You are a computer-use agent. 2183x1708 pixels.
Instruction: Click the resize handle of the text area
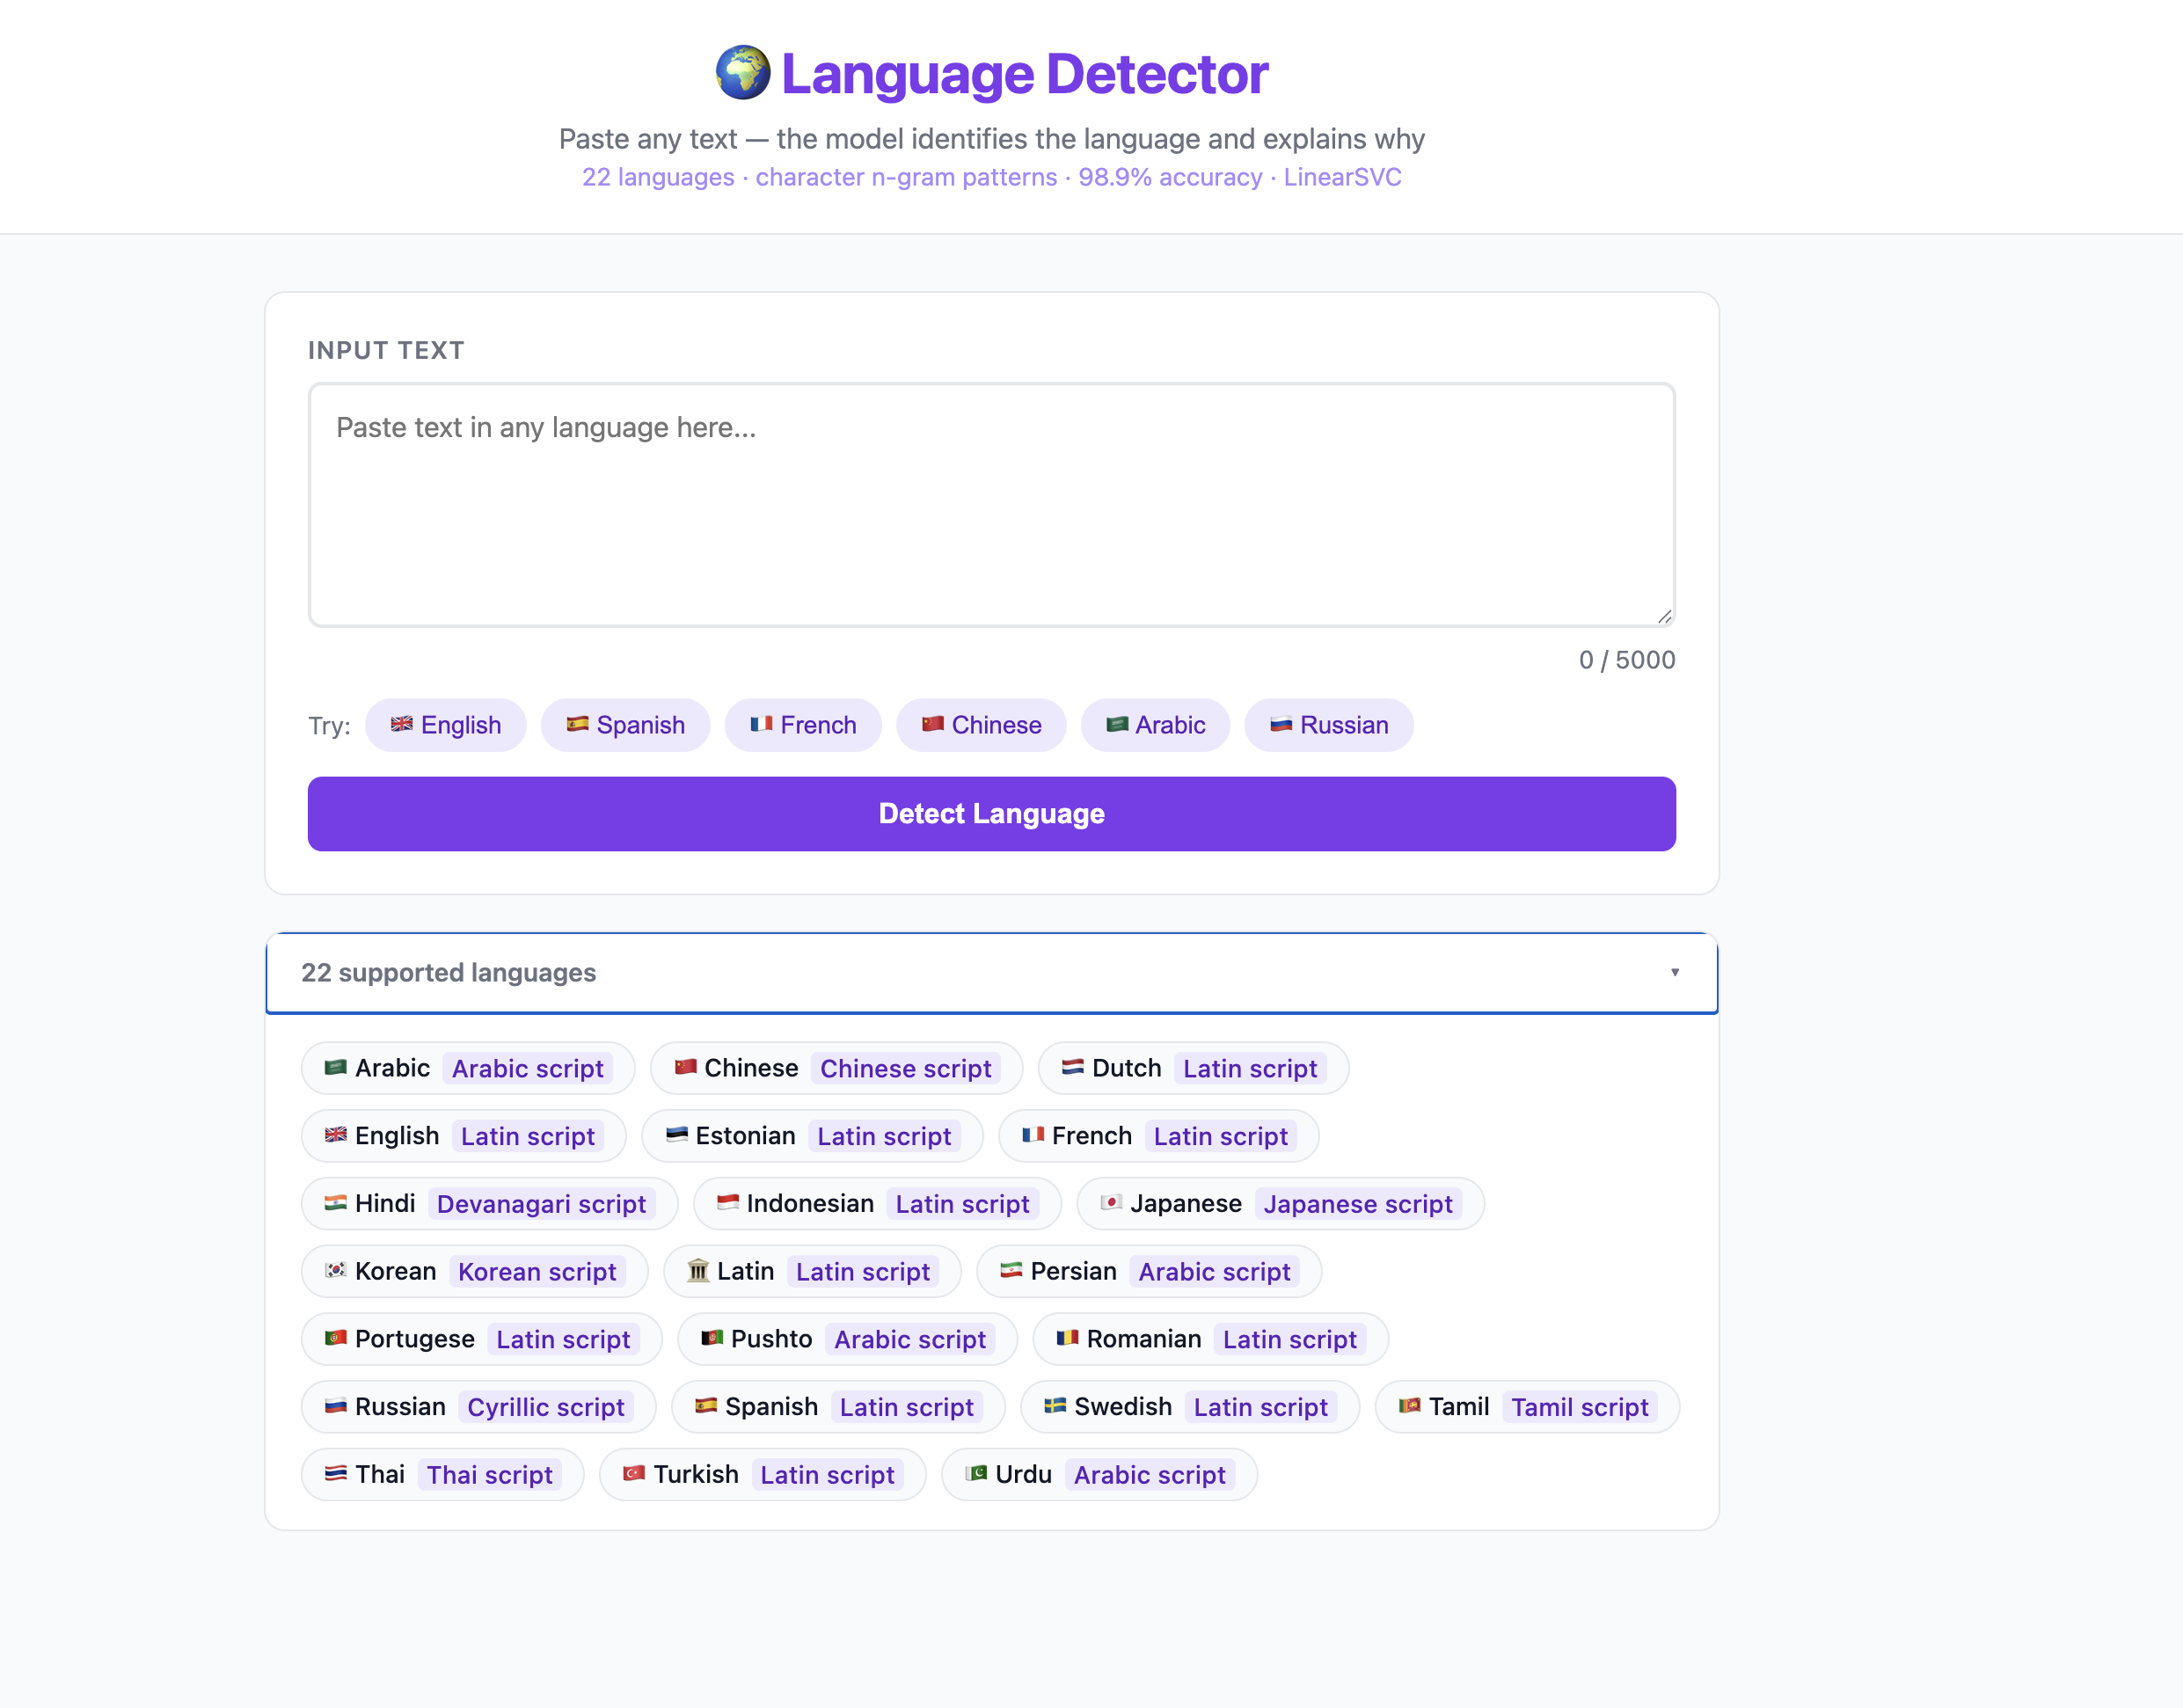[1664, 616]
